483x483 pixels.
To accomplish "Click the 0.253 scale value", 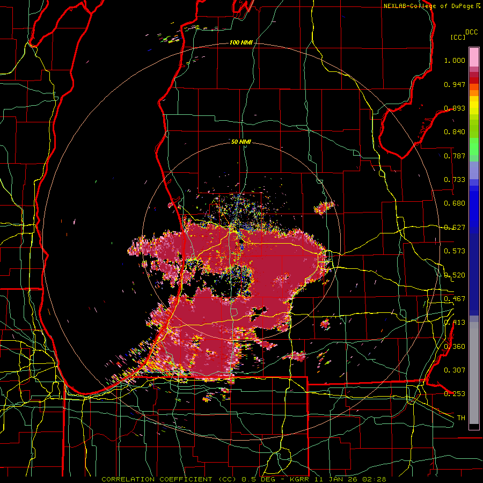I will (x=455, y=394).
